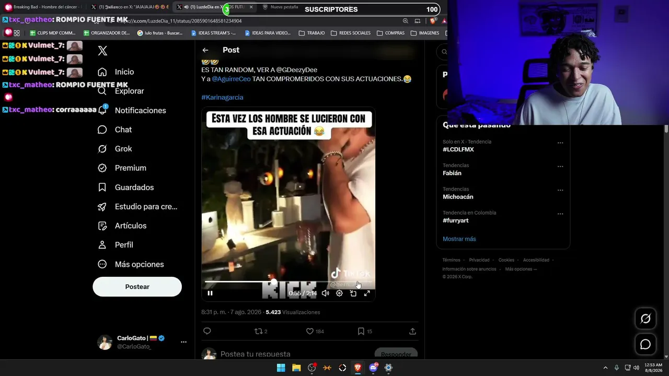Open options for the Fabián trend

coord(560,167)
